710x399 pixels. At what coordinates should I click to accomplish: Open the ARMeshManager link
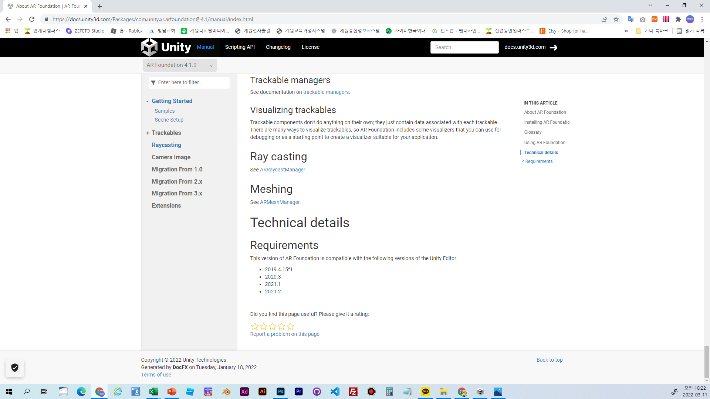tap(280, 202)
